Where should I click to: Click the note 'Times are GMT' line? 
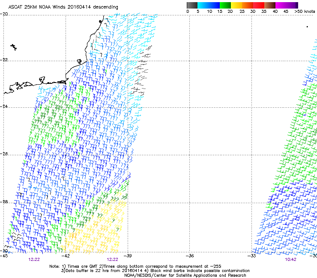click(x=135, y=266)
